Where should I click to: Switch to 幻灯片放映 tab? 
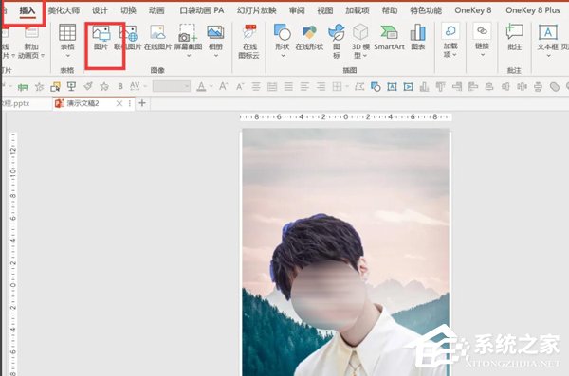click(x=257, y=10)
